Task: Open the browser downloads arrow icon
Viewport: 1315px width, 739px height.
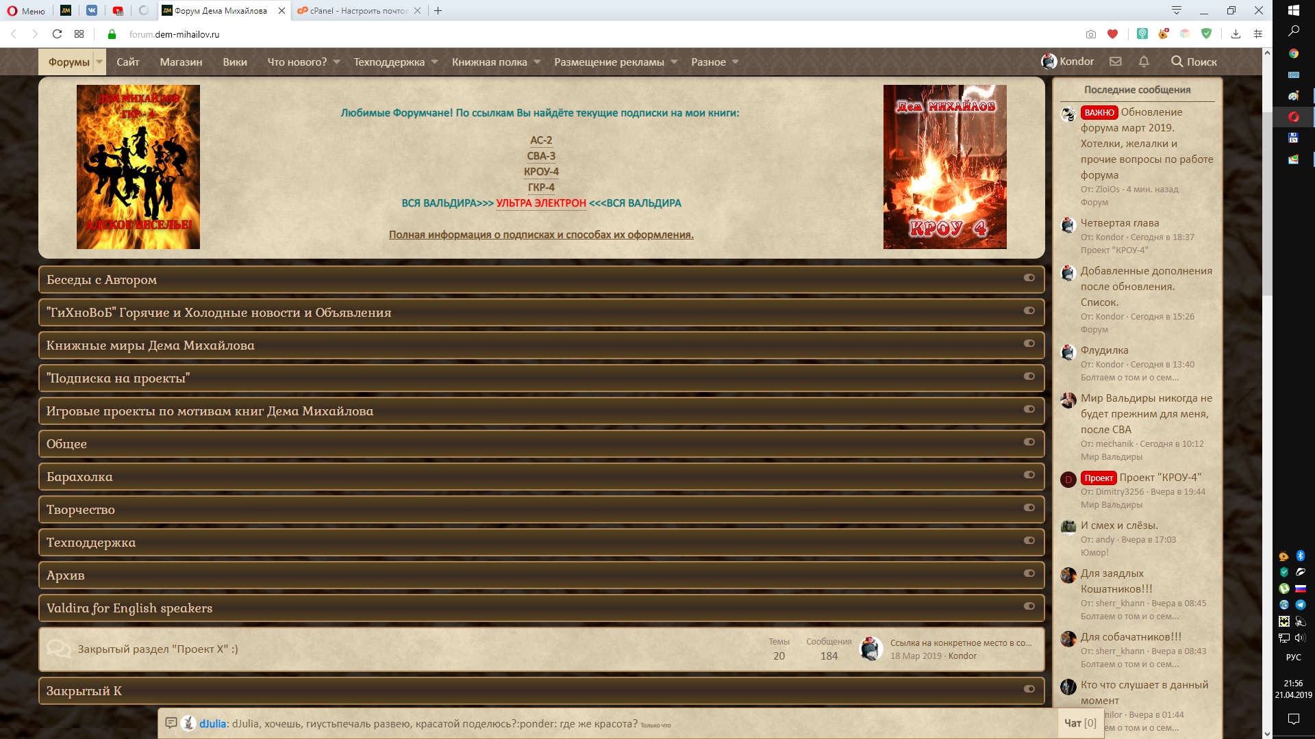Action: (1236, 34)
